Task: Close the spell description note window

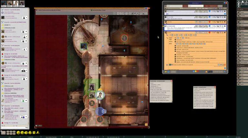Action: (x=171, y=81)
